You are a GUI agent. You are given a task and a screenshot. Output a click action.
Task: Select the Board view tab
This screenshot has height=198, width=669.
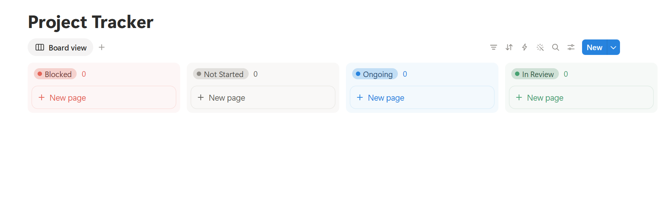point(60,47)
